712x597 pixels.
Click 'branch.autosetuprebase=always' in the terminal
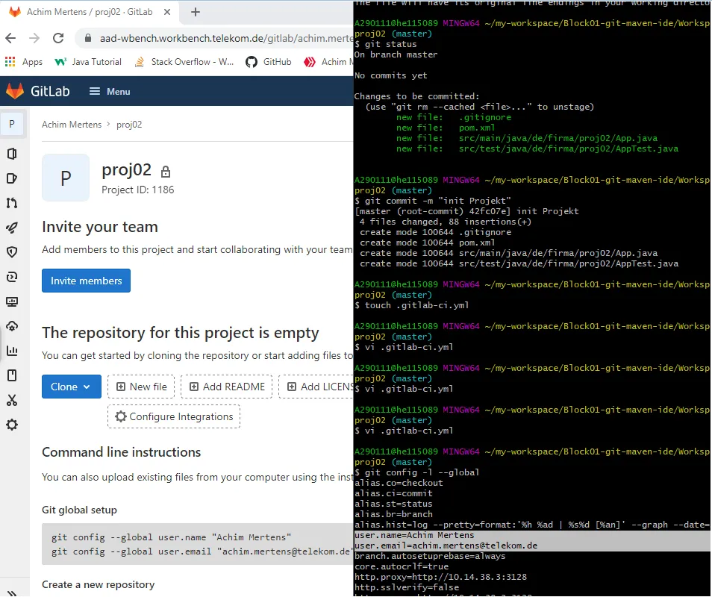pyautogui.click(x=430, y=556)
